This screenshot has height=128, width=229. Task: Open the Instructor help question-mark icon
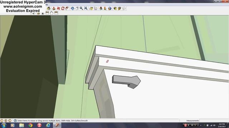click(x=15, y=121)
